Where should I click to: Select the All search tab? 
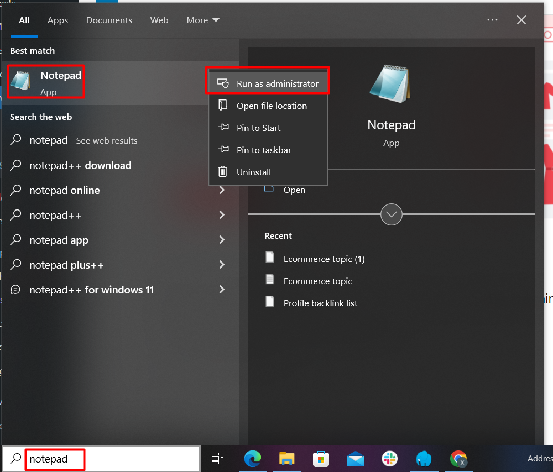point(24,20)
